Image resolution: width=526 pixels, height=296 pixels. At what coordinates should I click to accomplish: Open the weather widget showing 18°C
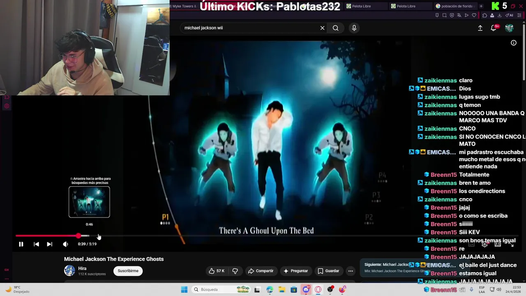[x=17, y=289]
